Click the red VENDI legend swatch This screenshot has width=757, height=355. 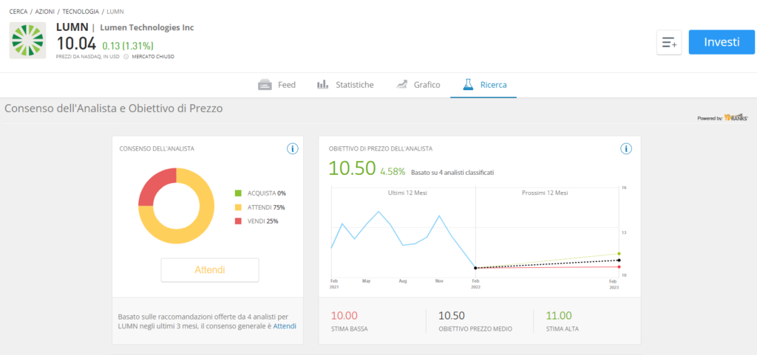(x=238, y=221)
